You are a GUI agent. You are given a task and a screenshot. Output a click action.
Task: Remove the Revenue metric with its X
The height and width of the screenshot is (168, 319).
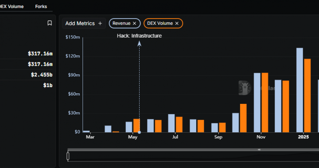coord(134,23)
